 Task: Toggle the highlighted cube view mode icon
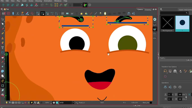click(x=155, y=29)
